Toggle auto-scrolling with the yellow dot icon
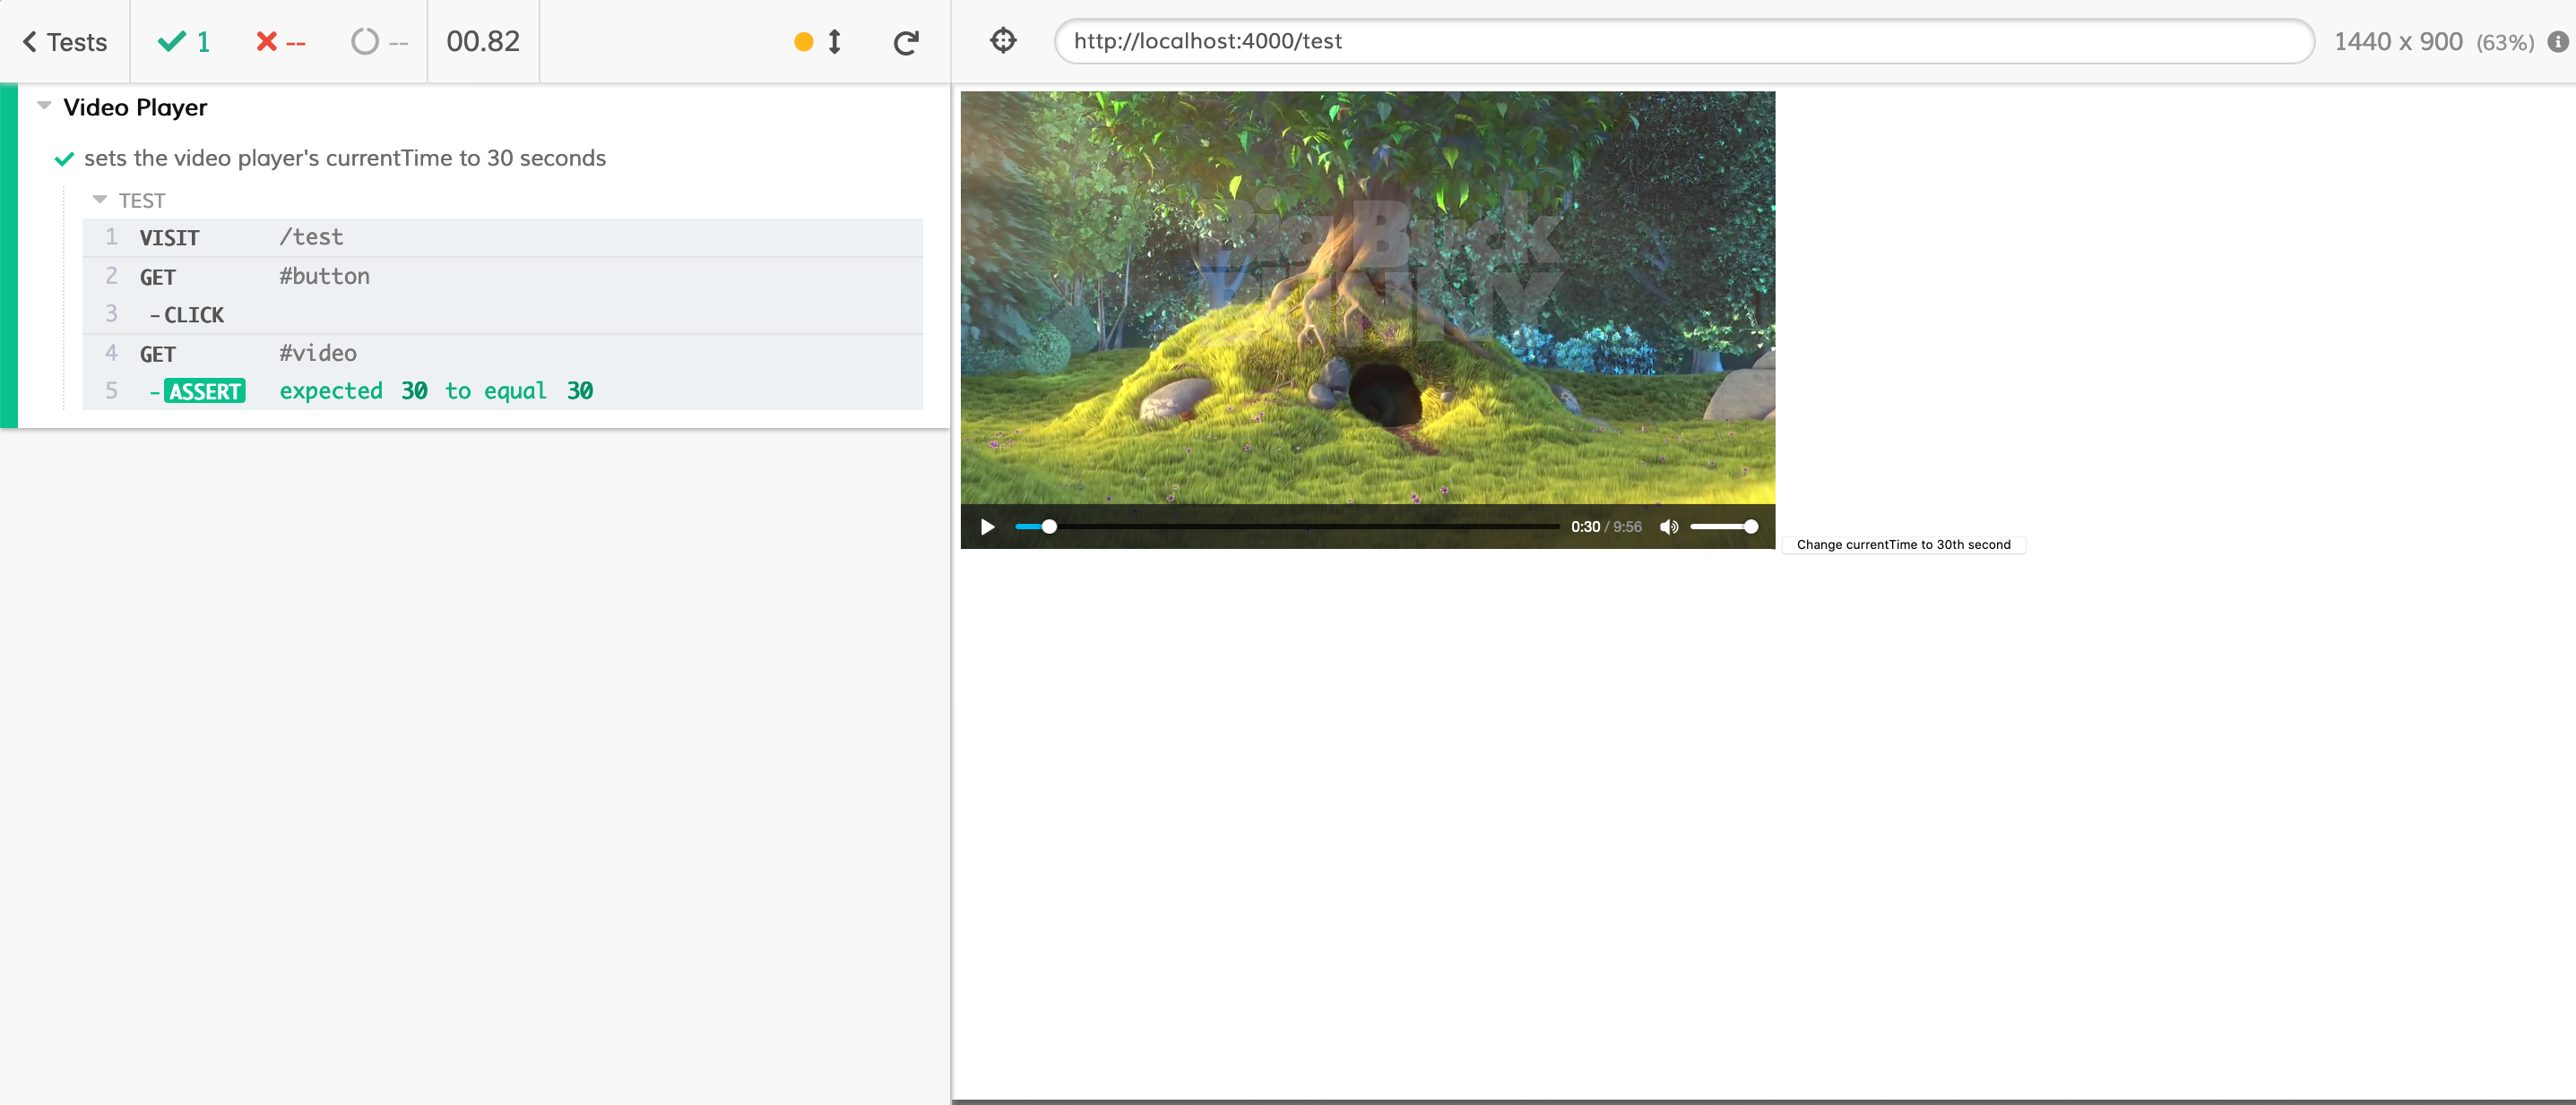This screenshot has width=2576, height=1105. 803,42
